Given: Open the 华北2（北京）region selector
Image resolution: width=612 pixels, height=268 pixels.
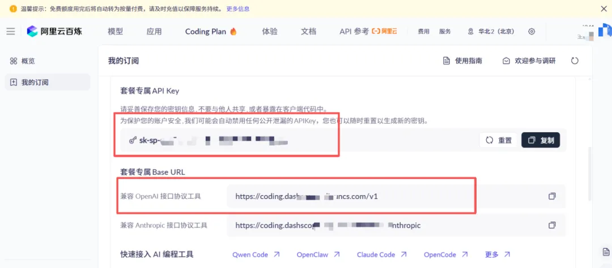Looking at the screenshot, I should pos(491,32).
